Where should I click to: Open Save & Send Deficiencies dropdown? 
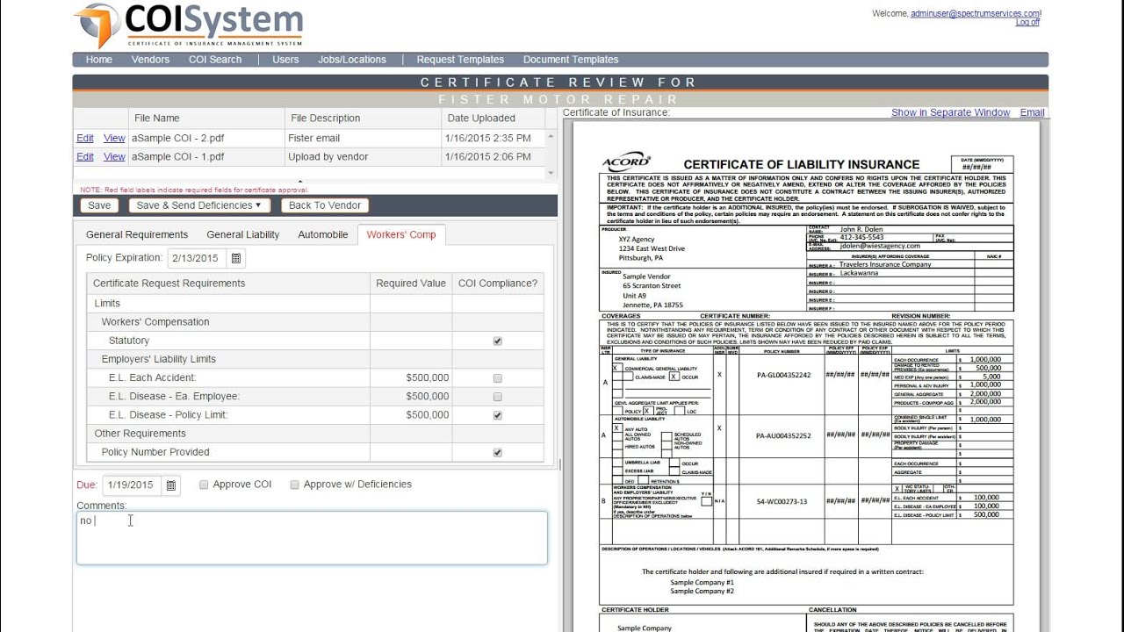[x=199, y=205]
